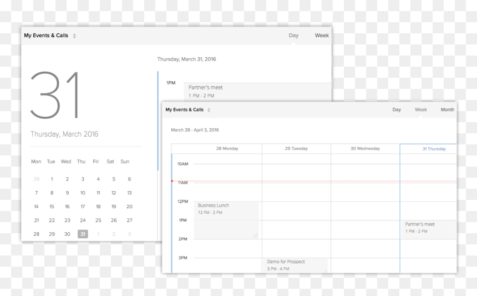Screen dimensions: 477x296
Task: Choose date 16 in mini calendar
Action: (67, 207)
